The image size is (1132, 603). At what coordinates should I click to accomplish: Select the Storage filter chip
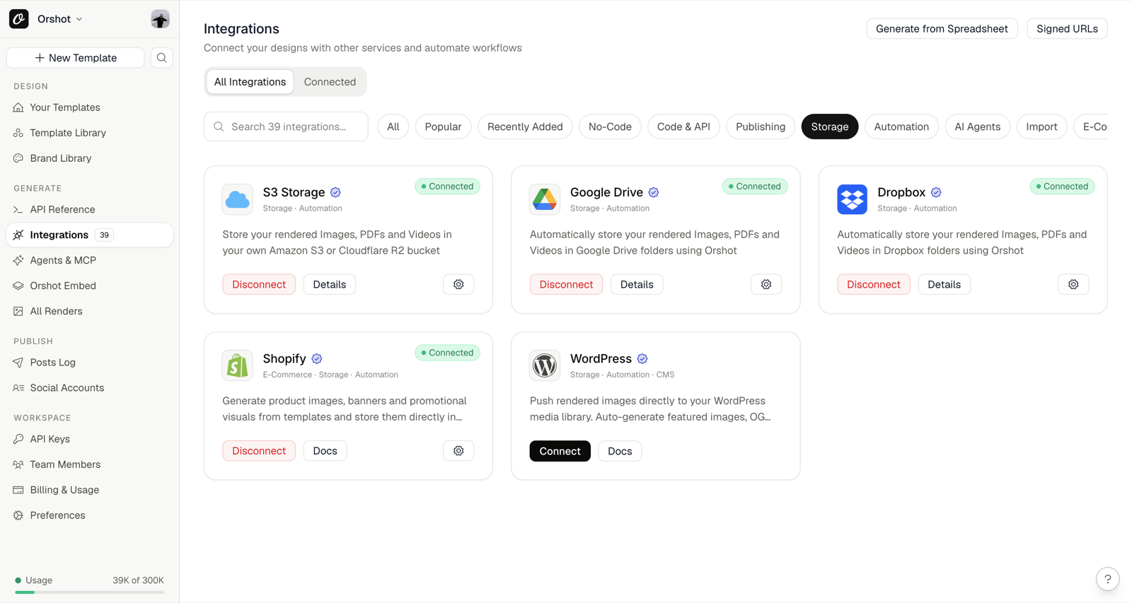point(830,127)
